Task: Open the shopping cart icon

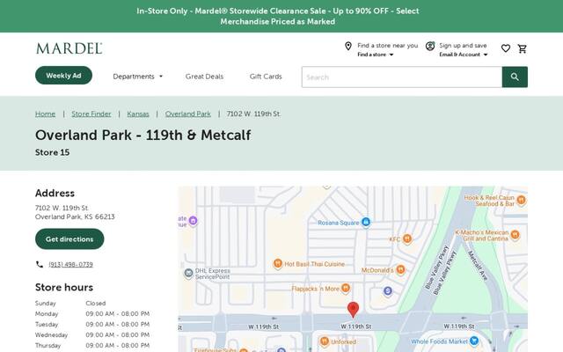Action: pyautogui.click(x=522, y=48)
